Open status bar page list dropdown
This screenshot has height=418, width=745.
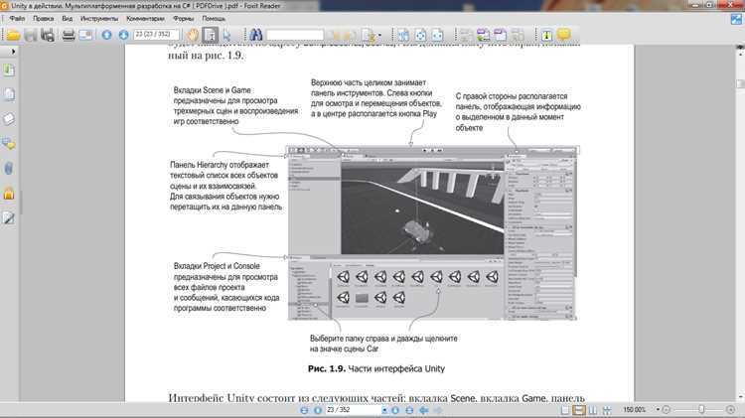click(384, 409)
